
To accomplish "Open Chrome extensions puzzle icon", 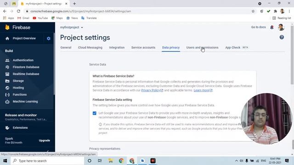I will tap(275, 11).
